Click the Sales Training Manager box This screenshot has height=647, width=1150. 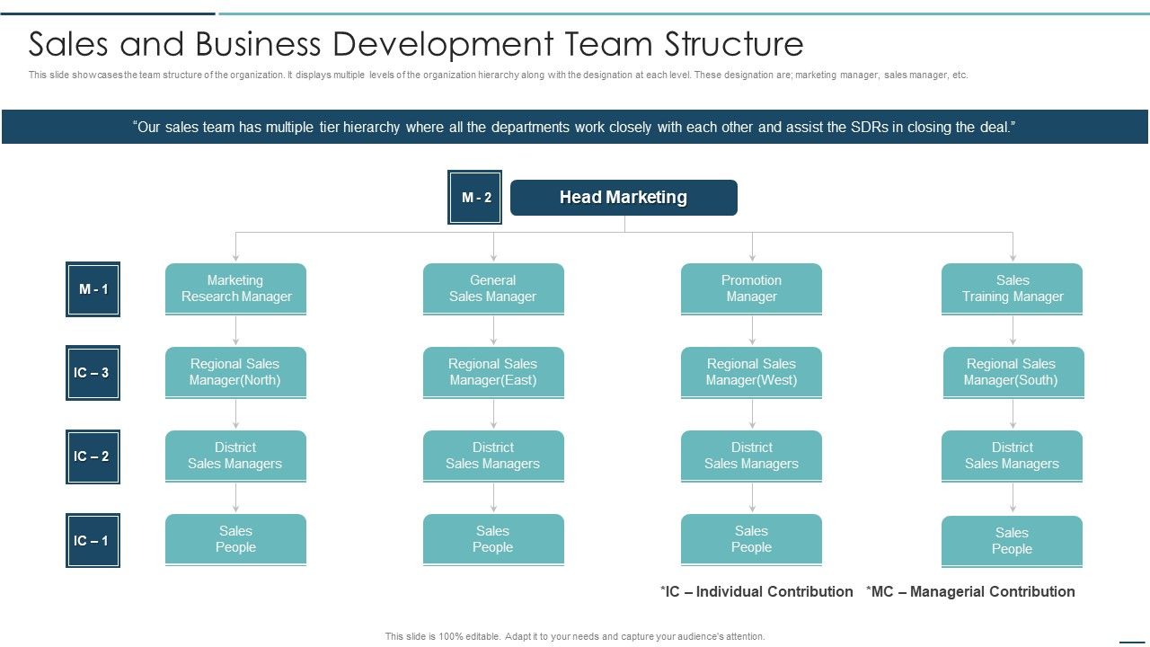click(1012, 289)
